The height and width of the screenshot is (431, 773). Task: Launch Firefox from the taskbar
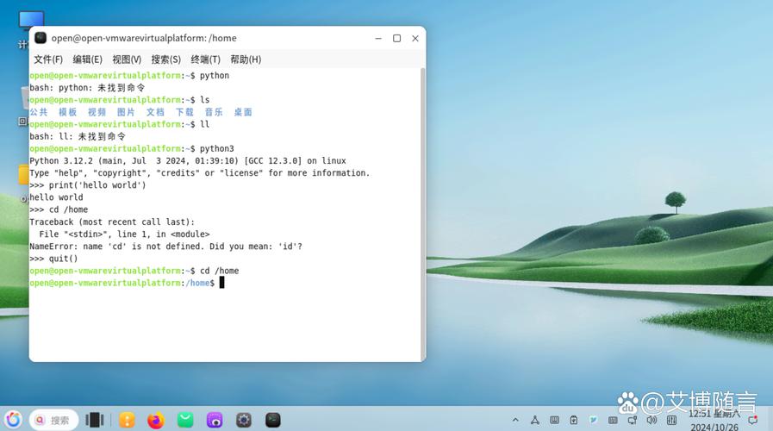click(155, 420)
